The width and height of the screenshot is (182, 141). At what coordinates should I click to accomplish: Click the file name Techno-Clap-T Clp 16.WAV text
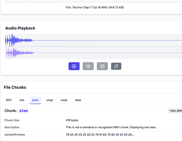pos(90,8)
